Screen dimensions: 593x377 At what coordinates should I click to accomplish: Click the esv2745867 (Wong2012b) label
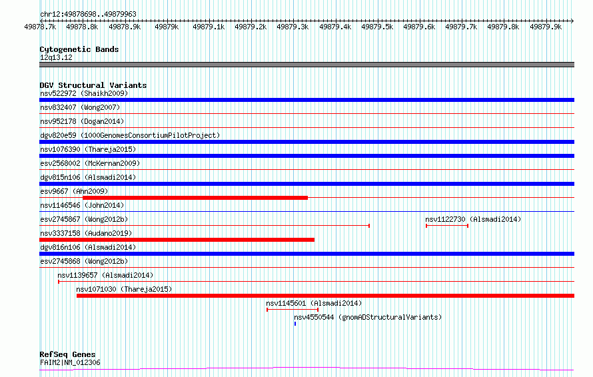coord(84,219)
